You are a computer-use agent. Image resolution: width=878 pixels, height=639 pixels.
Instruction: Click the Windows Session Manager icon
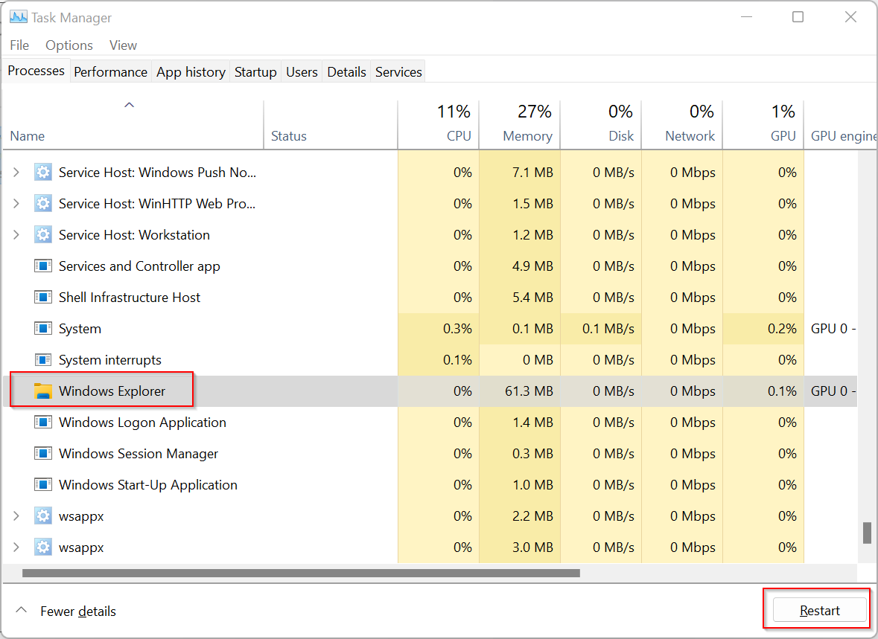tap(43, 453)
